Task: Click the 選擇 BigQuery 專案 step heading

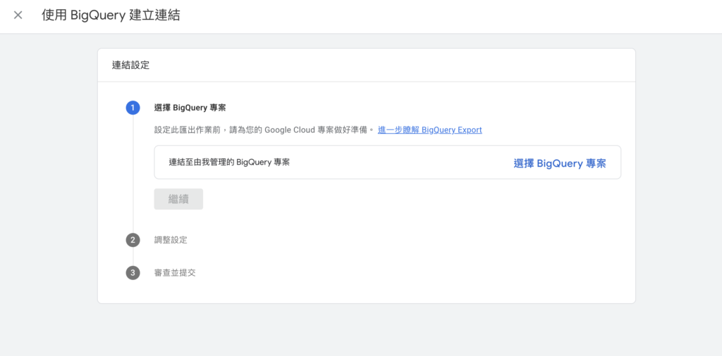Action: 190,108
